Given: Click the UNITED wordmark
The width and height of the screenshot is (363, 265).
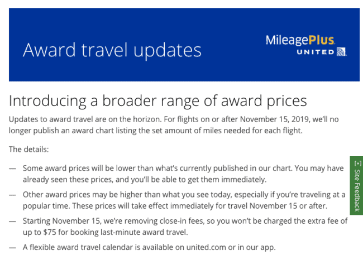Looking at the screenshot, I should tap(316, 52).
